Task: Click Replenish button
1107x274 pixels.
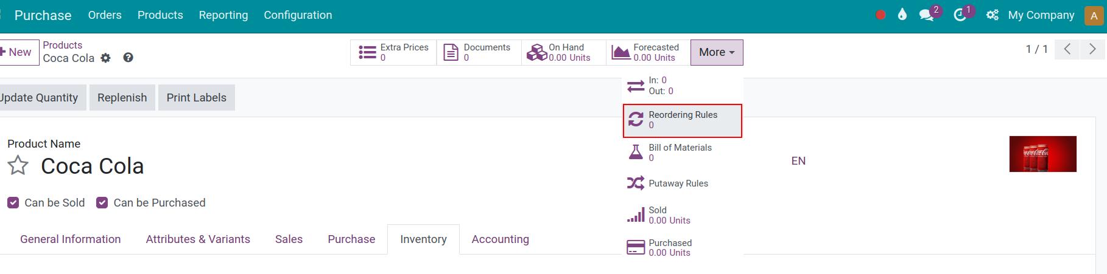Action: [122, 98]
